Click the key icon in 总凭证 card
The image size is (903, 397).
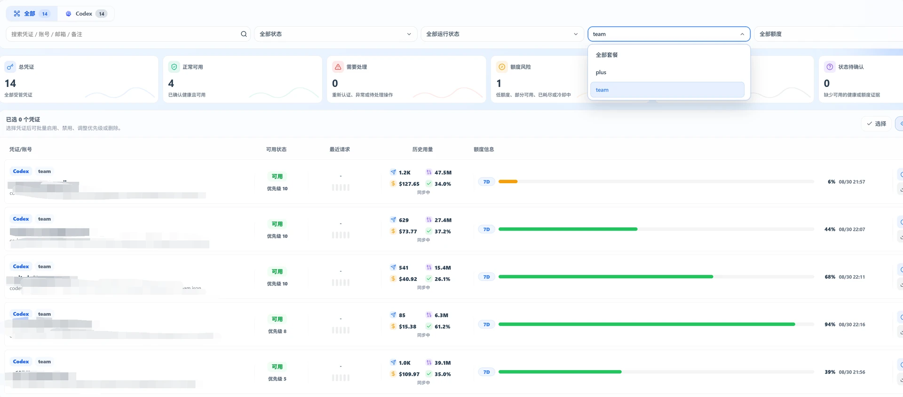click(x=10, y=67)
